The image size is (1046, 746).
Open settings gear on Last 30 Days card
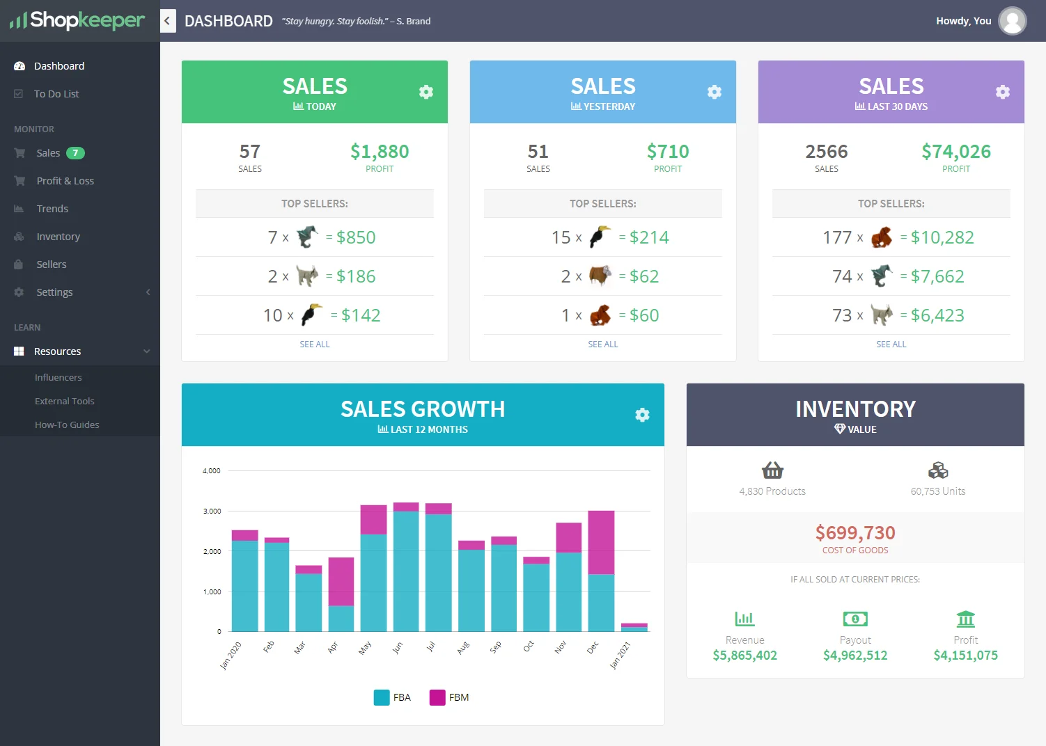tap(1002, 91)
